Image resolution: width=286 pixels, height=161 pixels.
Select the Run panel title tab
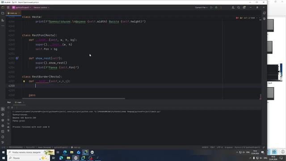9,102
